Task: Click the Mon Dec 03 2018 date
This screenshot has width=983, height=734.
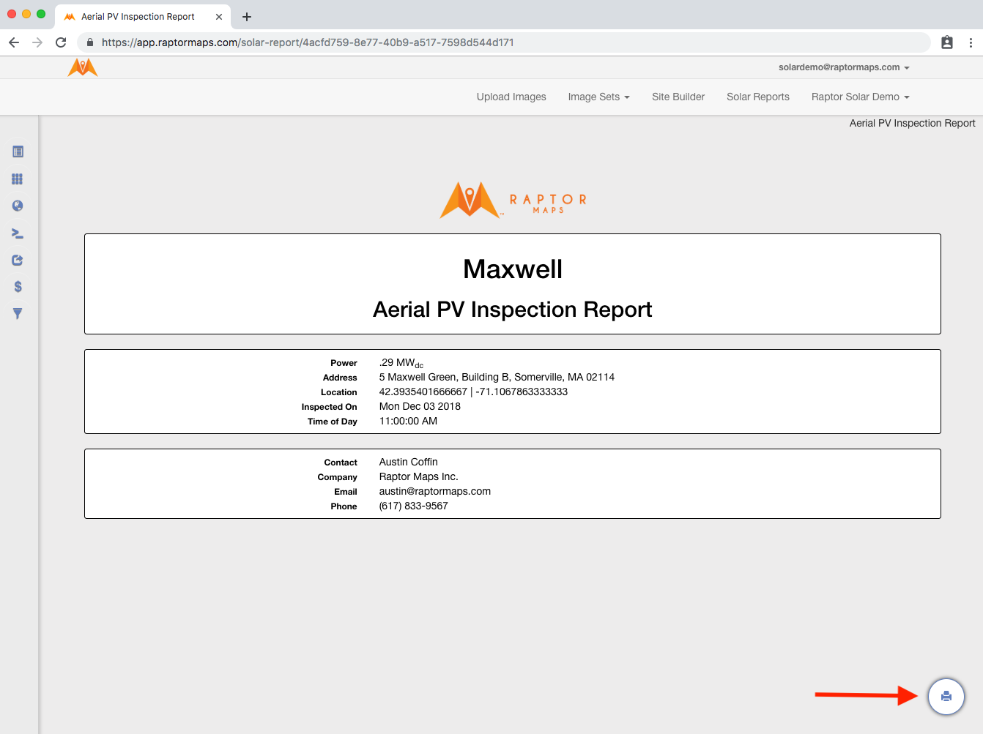Action: click(x=420, y=406)
